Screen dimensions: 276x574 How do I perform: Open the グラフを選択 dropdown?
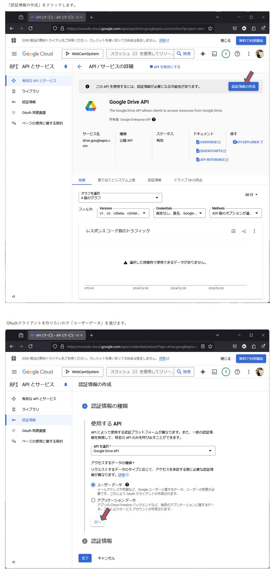[x=120, y=198]
